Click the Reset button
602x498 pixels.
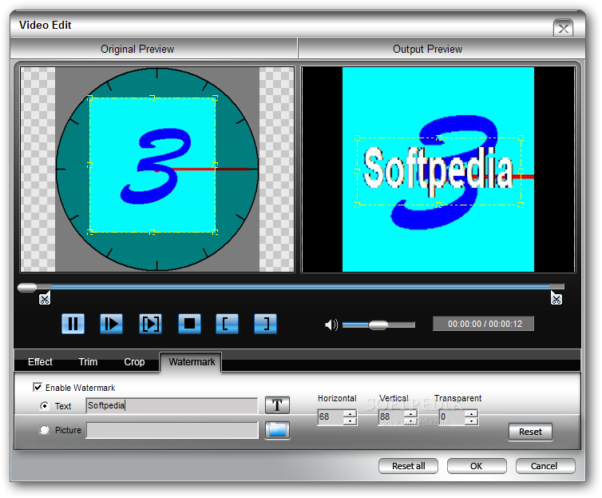[530, 432]
